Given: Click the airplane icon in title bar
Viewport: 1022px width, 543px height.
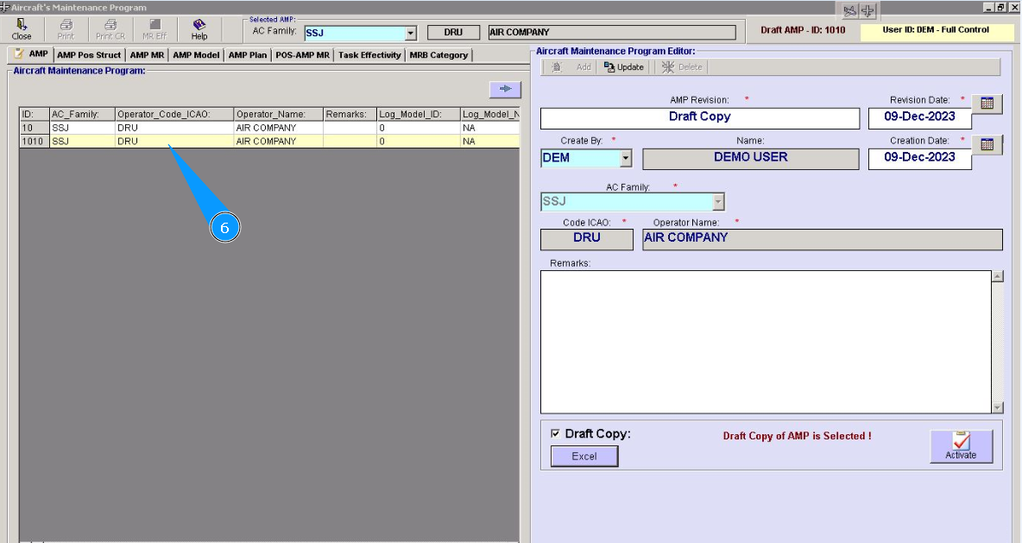Looking at the screenshot, I should coord(867,10).
